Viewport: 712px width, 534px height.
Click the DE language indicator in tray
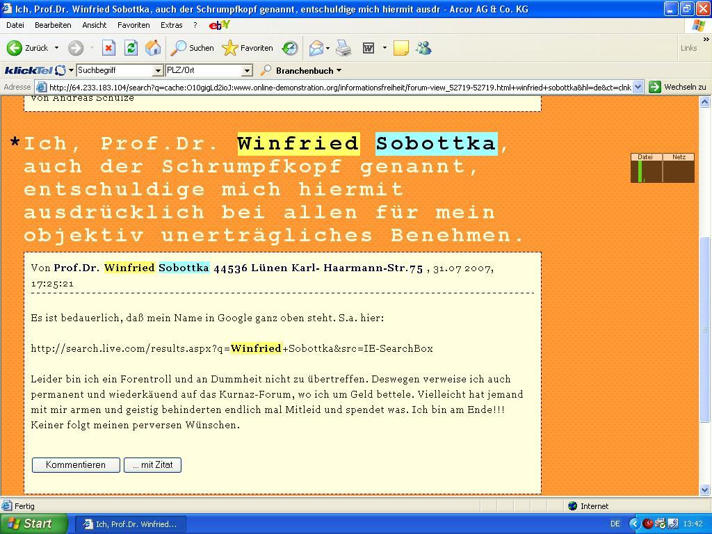(x=615, y=524)
